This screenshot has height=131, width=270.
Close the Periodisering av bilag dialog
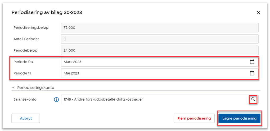[x=258, y=12]
